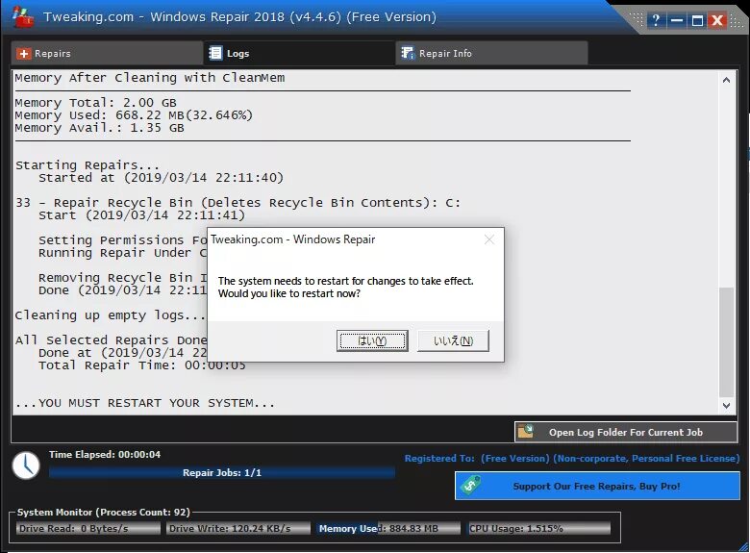Screen dimensions: 750x553
Task: Click the '33 - Repair Recycle Bin' log line
Action: (x=237, y=203)
